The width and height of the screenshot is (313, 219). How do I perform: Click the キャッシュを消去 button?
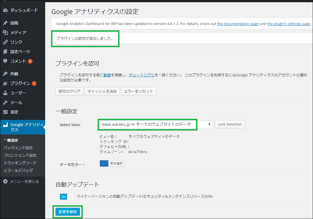pyautogui.click(x=102, y=91)
